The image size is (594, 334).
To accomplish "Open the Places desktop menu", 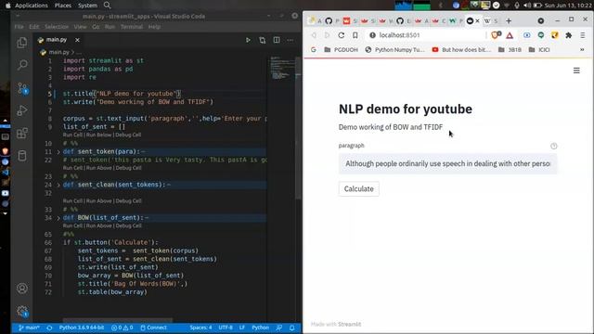I will pyautogui.click(x=63, y=6).
